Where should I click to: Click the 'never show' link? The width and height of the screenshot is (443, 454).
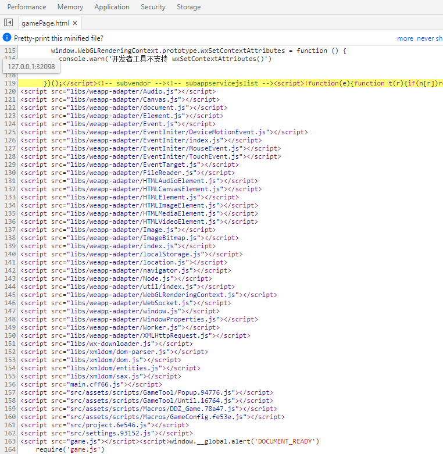[x=430, y=38]
